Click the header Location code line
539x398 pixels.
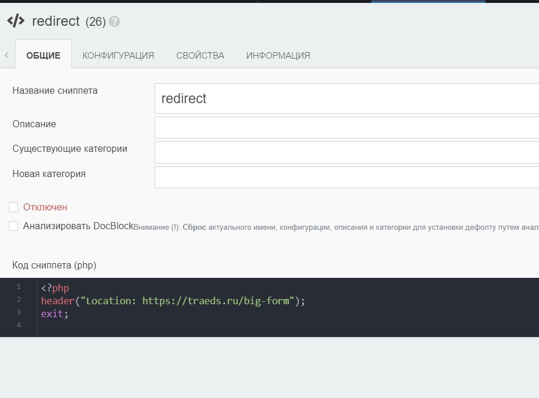173,301
